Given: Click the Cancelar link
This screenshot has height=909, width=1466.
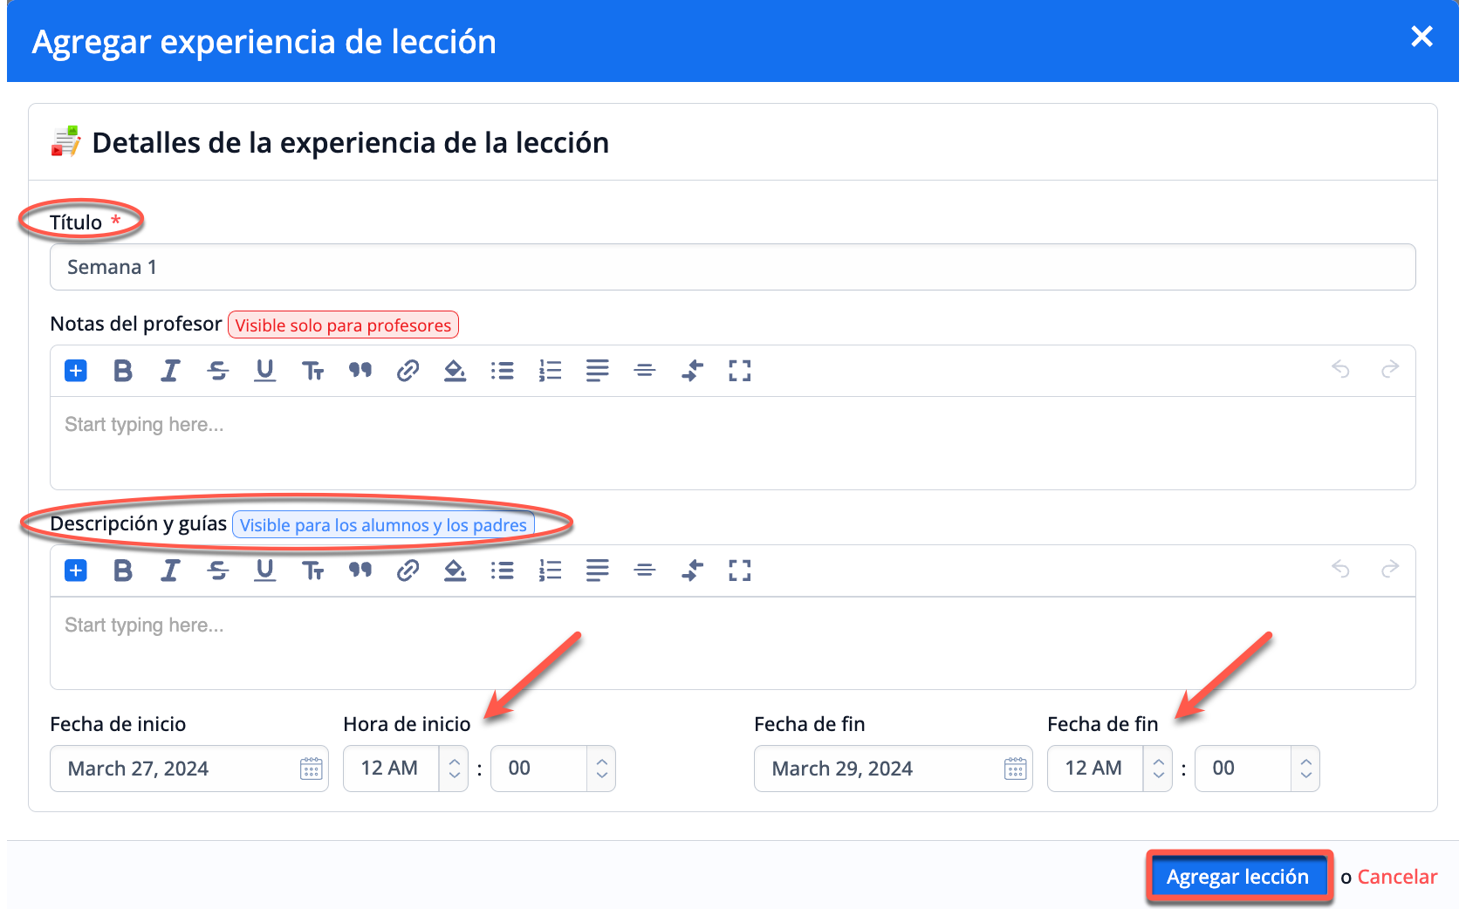Looking at the screenshot, I should pyautogui.click(x=1397, y=877).
